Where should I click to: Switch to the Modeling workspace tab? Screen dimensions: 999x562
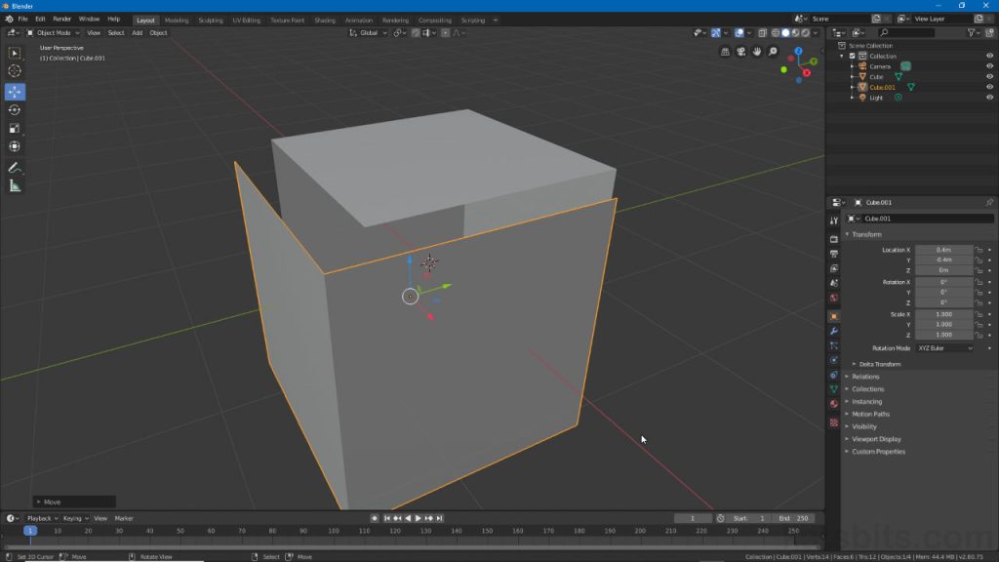[x=176, y=20]
